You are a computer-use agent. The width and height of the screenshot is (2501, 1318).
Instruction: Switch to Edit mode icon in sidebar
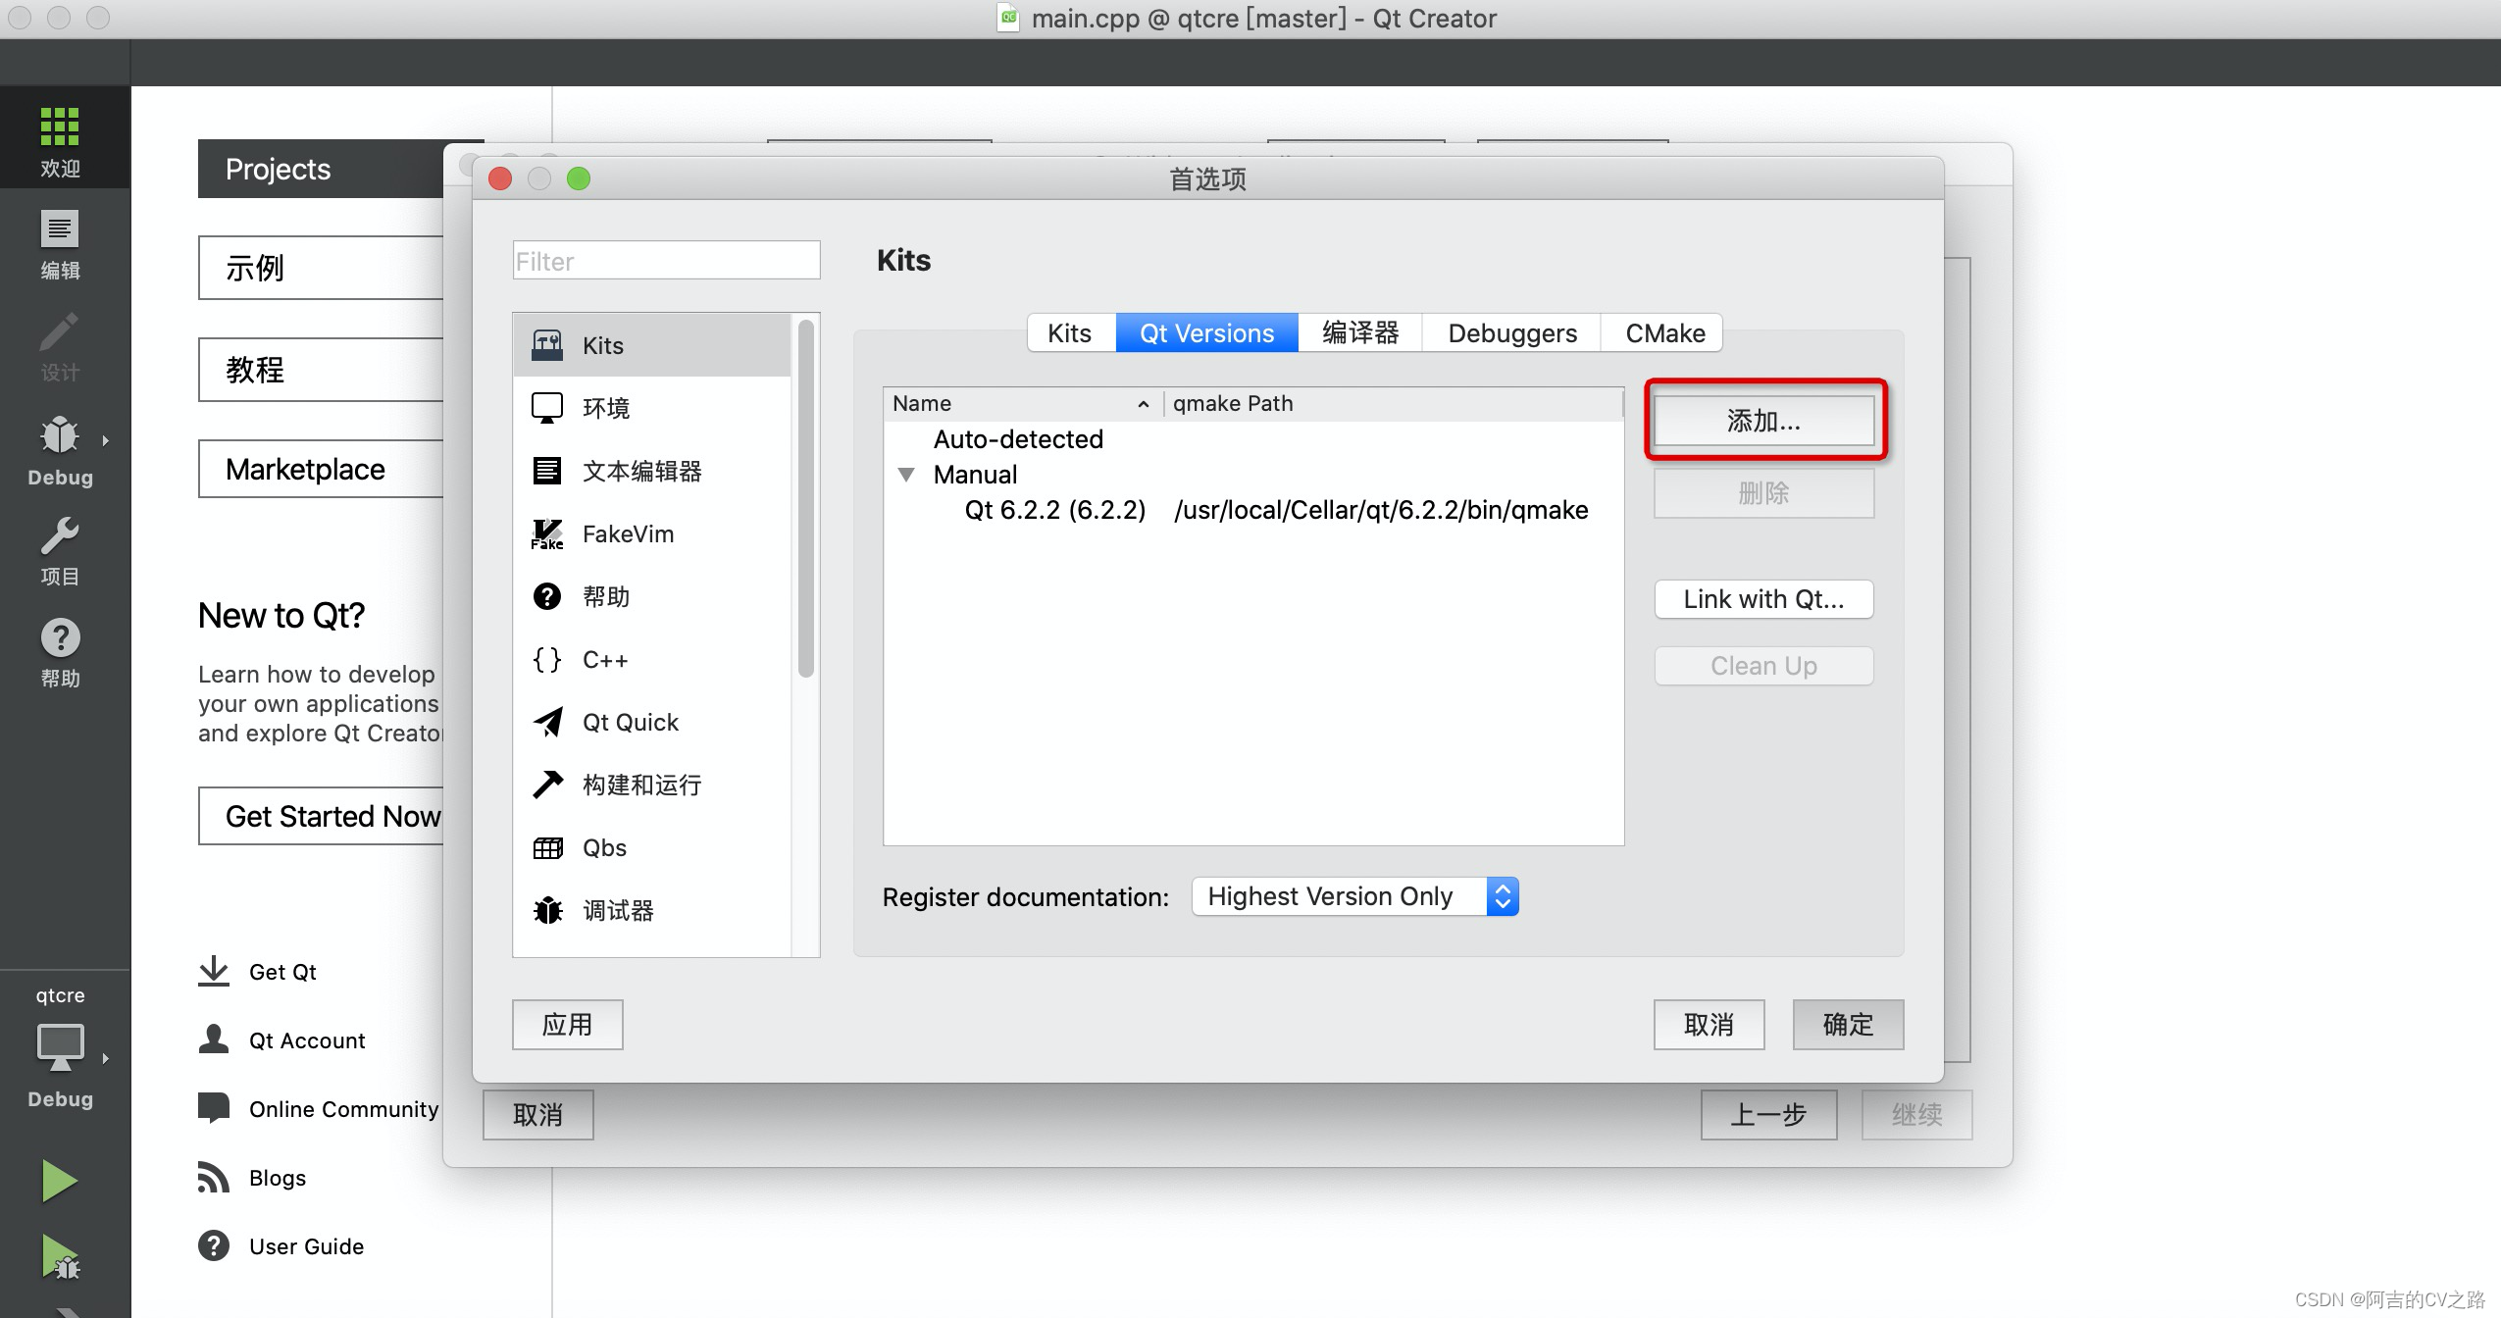(60, 229)
